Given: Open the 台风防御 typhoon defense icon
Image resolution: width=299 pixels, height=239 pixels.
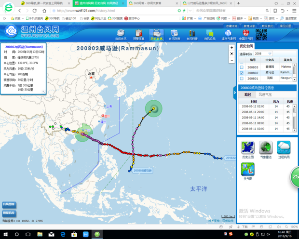Looking at the screenshot, I should click(x=174, y=34).
